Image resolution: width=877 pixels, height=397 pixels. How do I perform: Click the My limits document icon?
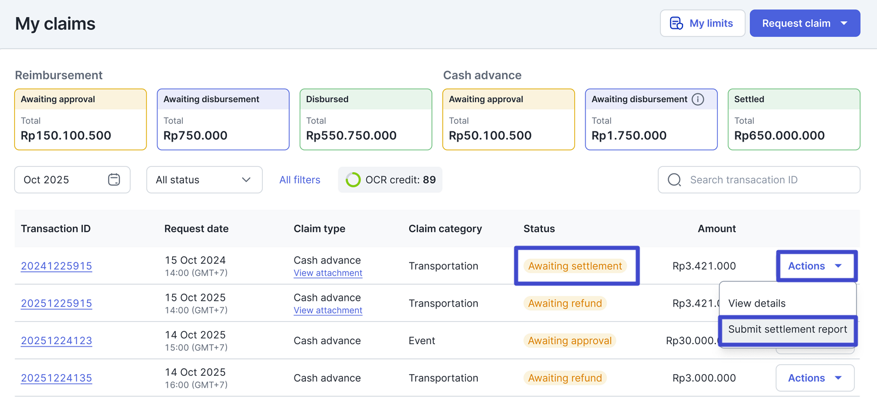click(x=676, y=23)
